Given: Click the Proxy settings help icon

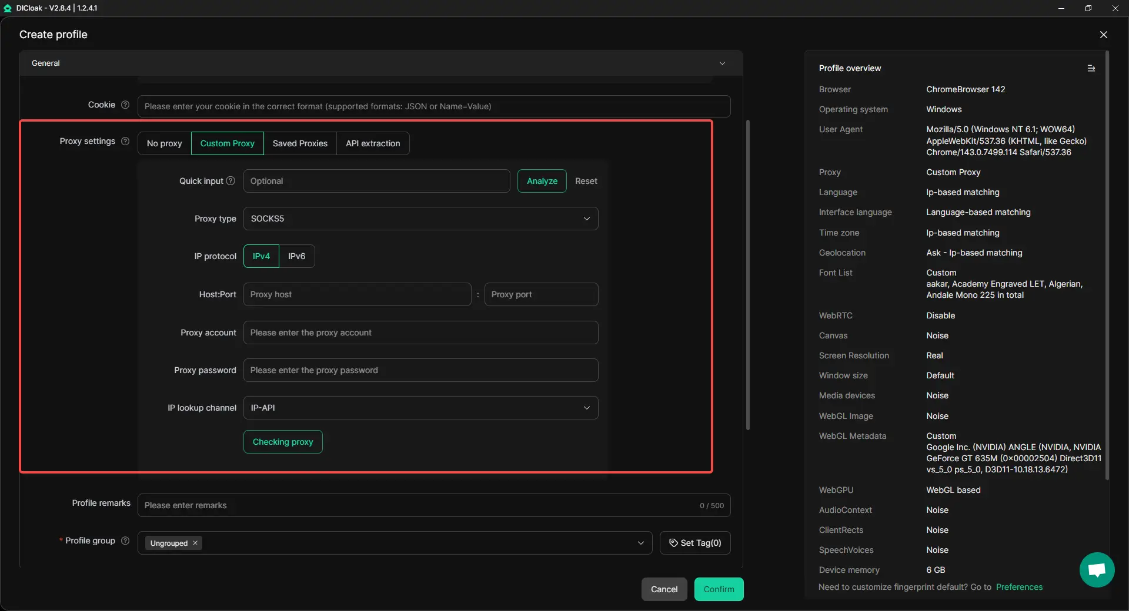Looking at the screenshot, I should (125, 142).
